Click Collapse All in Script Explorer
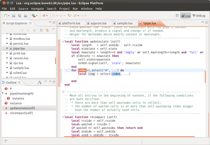 [x=41, y=30]
